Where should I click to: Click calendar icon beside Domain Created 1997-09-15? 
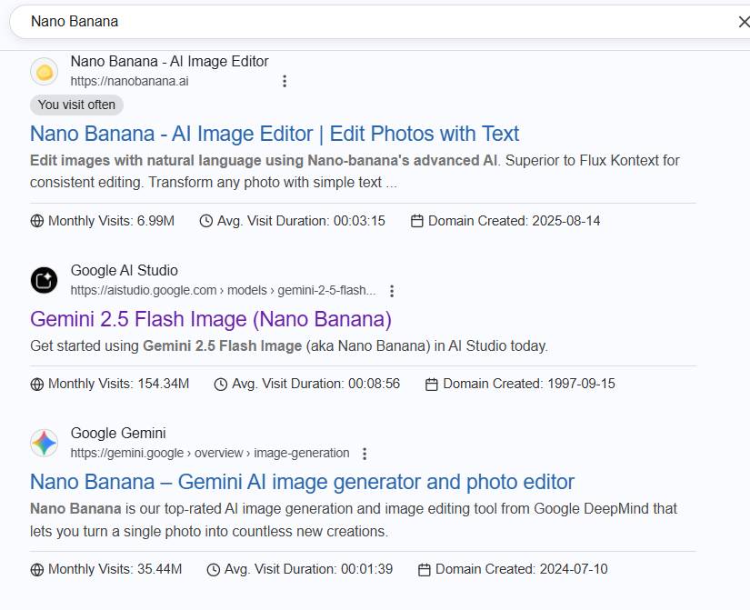click(x=432, y=385)
